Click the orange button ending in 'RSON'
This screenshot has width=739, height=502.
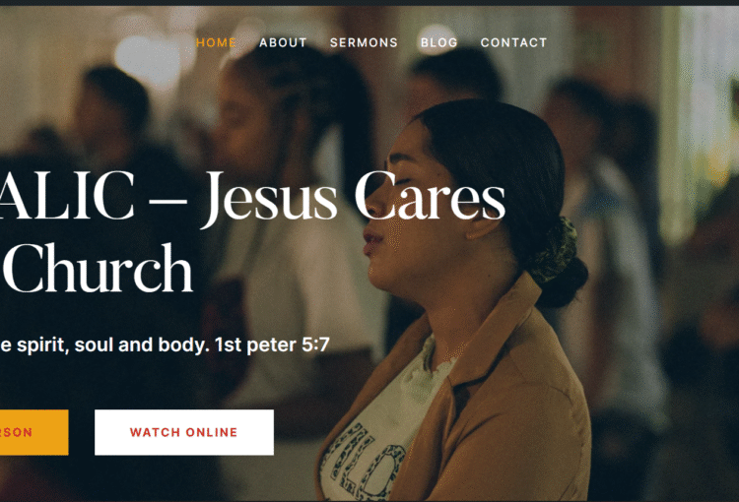click(34, 432)
